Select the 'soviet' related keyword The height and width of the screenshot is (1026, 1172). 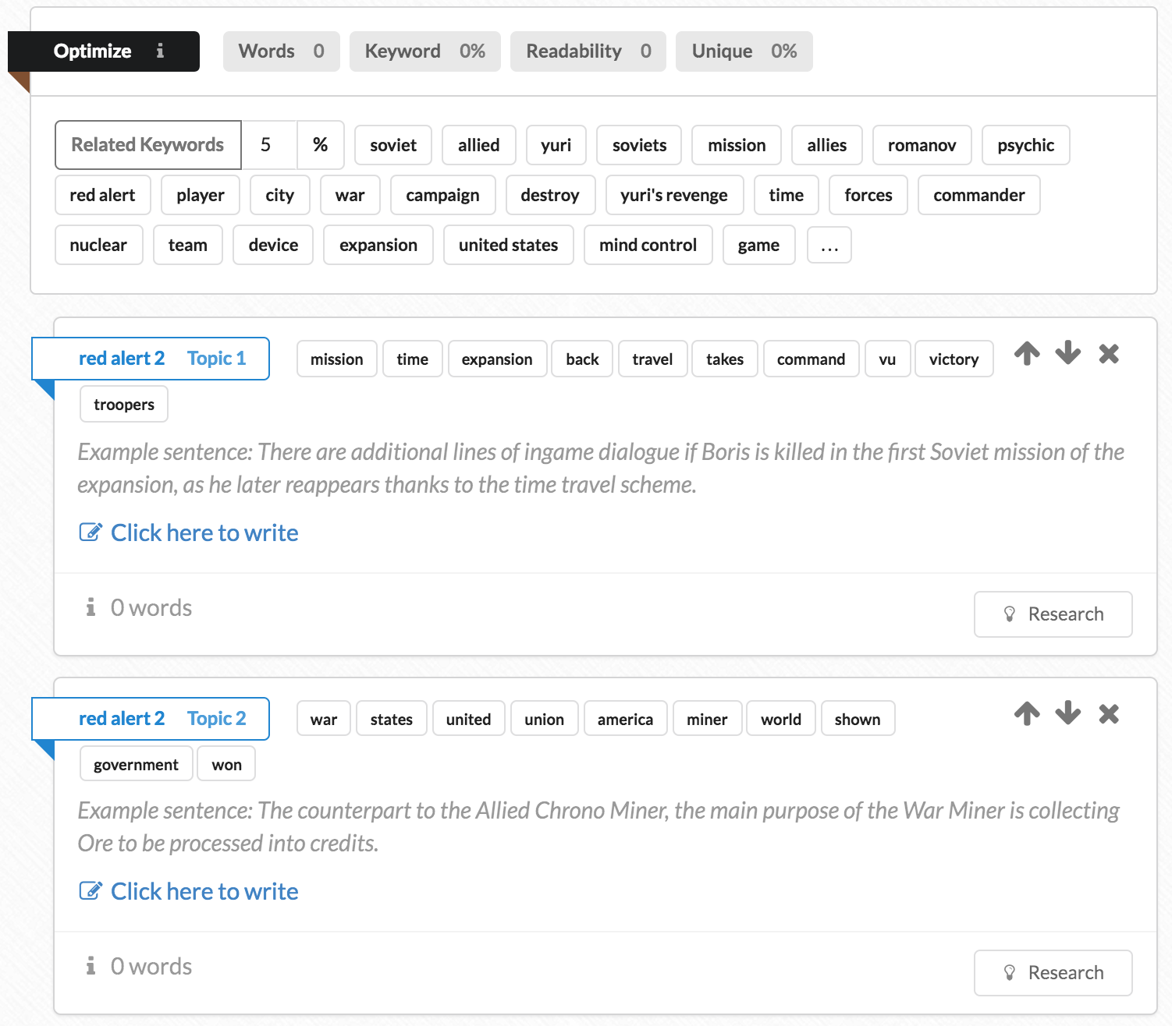(x=393, y=145)
